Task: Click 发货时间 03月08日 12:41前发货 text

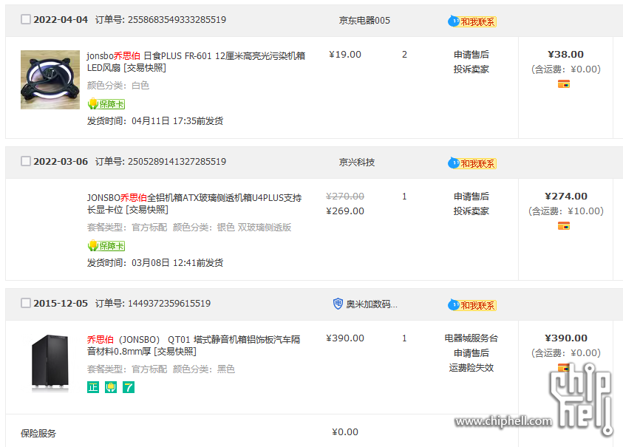Action: tap(155, 262)
